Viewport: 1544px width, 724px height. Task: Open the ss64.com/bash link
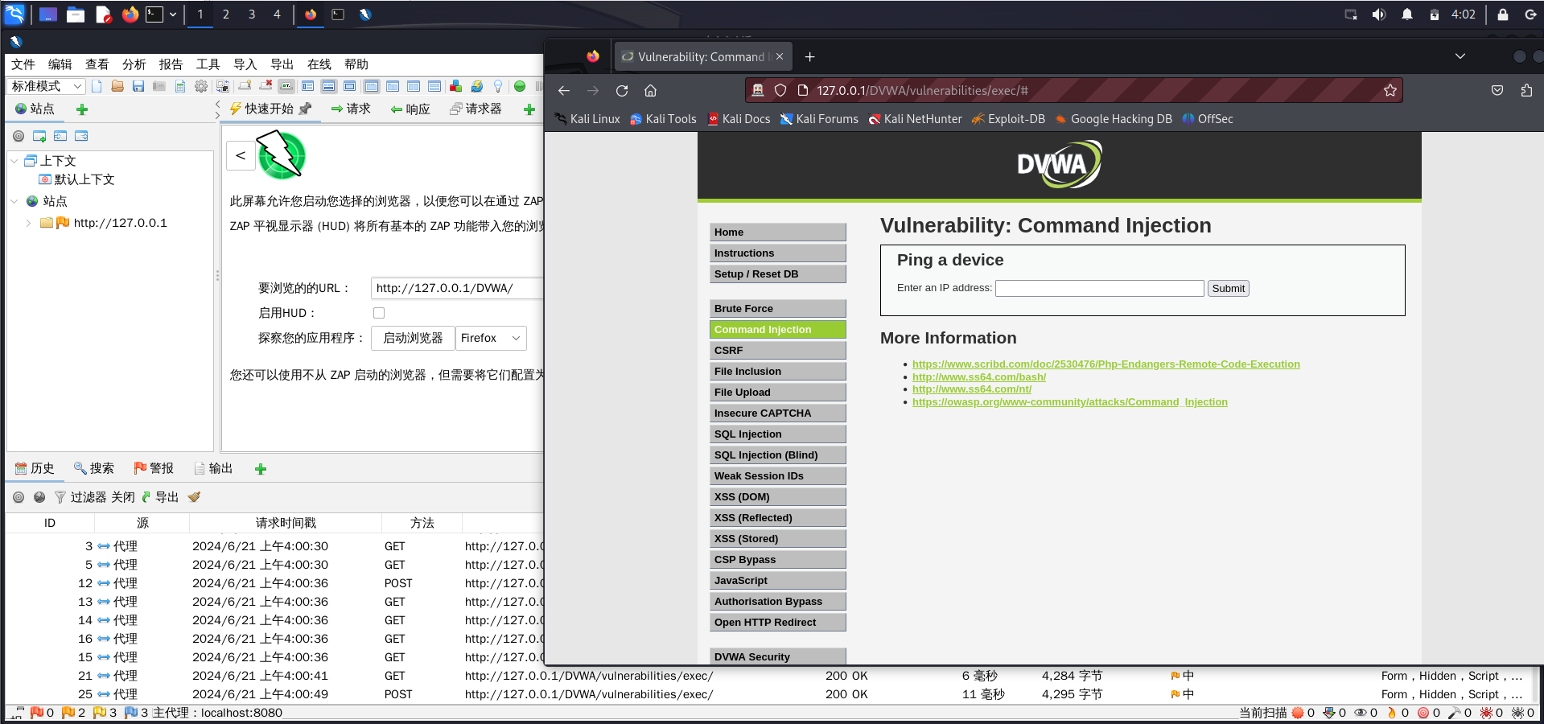tap(979, 377)
